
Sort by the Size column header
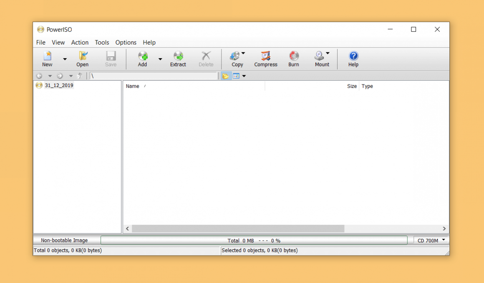click(x=352, y=86)
